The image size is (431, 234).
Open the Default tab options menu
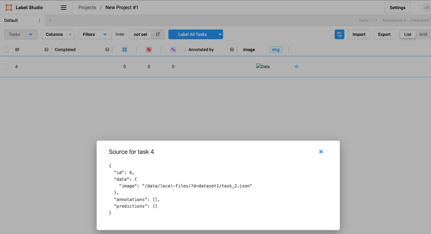[39, 20]
